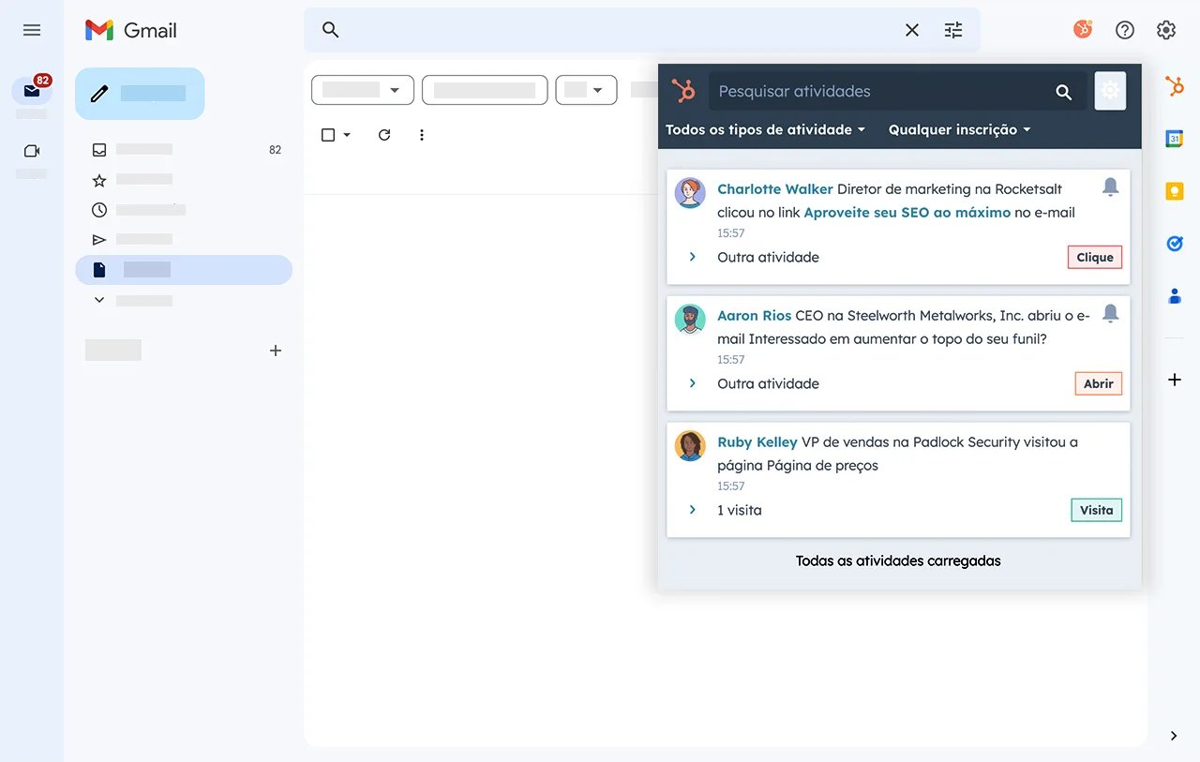Expand Charlotte Walker's activity details chevron
The image size is (1200, 762).
[x=692, y=257]
